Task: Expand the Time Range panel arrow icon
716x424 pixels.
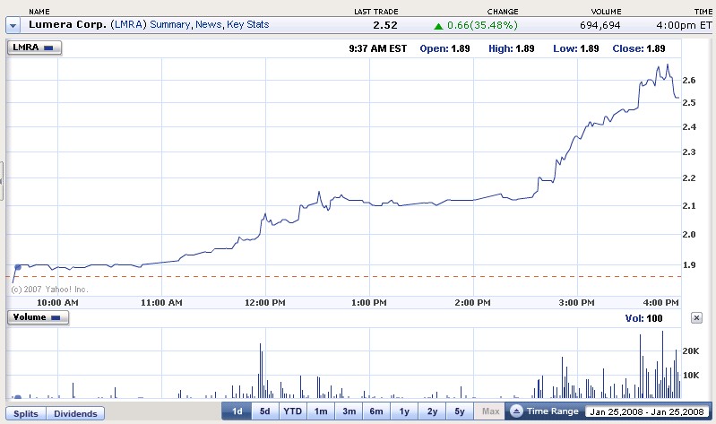Action: (516, 411)
